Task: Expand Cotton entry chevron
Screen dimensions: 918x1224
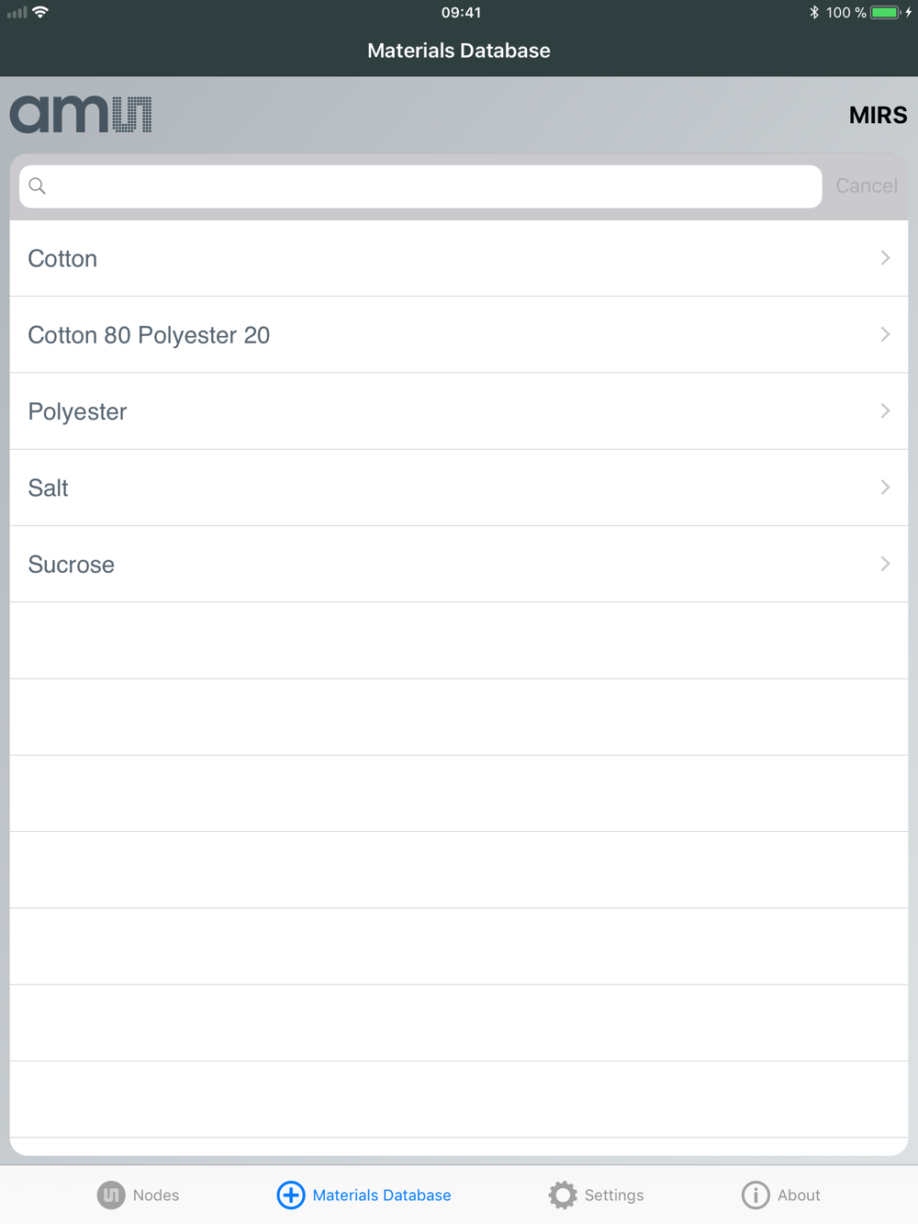Action: tap(885, 258)
